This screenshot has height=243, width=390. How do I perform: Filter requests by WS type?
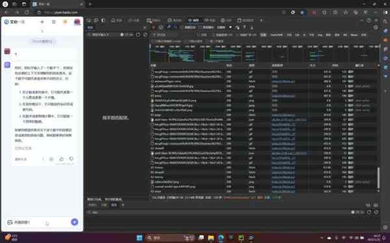click(345, 35)
